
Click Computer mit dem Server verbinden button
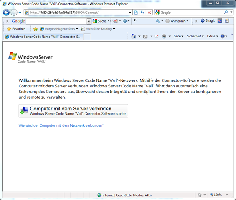tap(73, 111)
